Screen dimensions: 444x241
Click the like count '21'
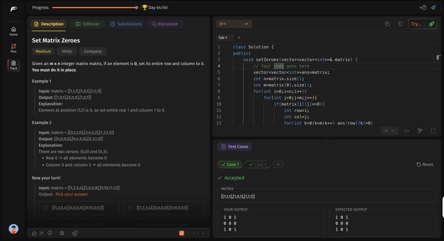click(41, 233)
